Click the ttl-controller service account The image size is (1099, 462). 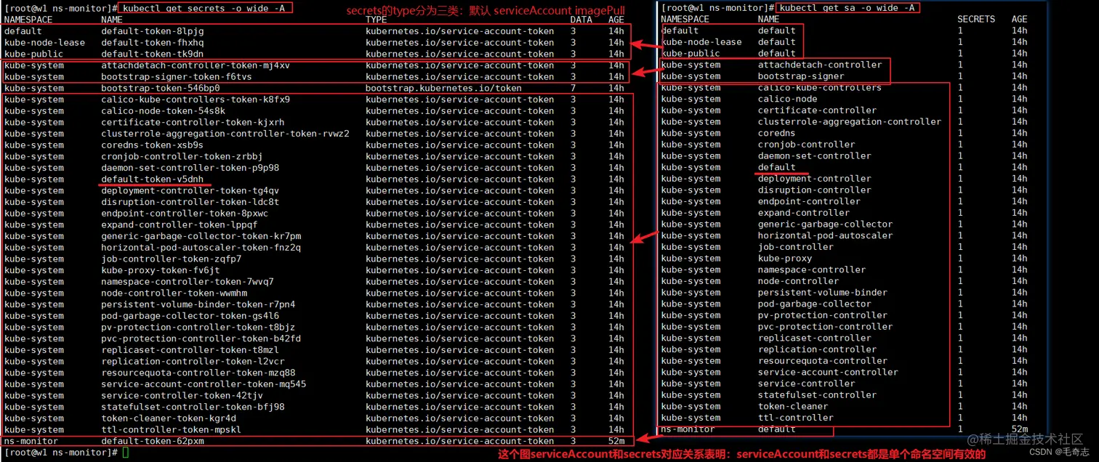point(796,418)
